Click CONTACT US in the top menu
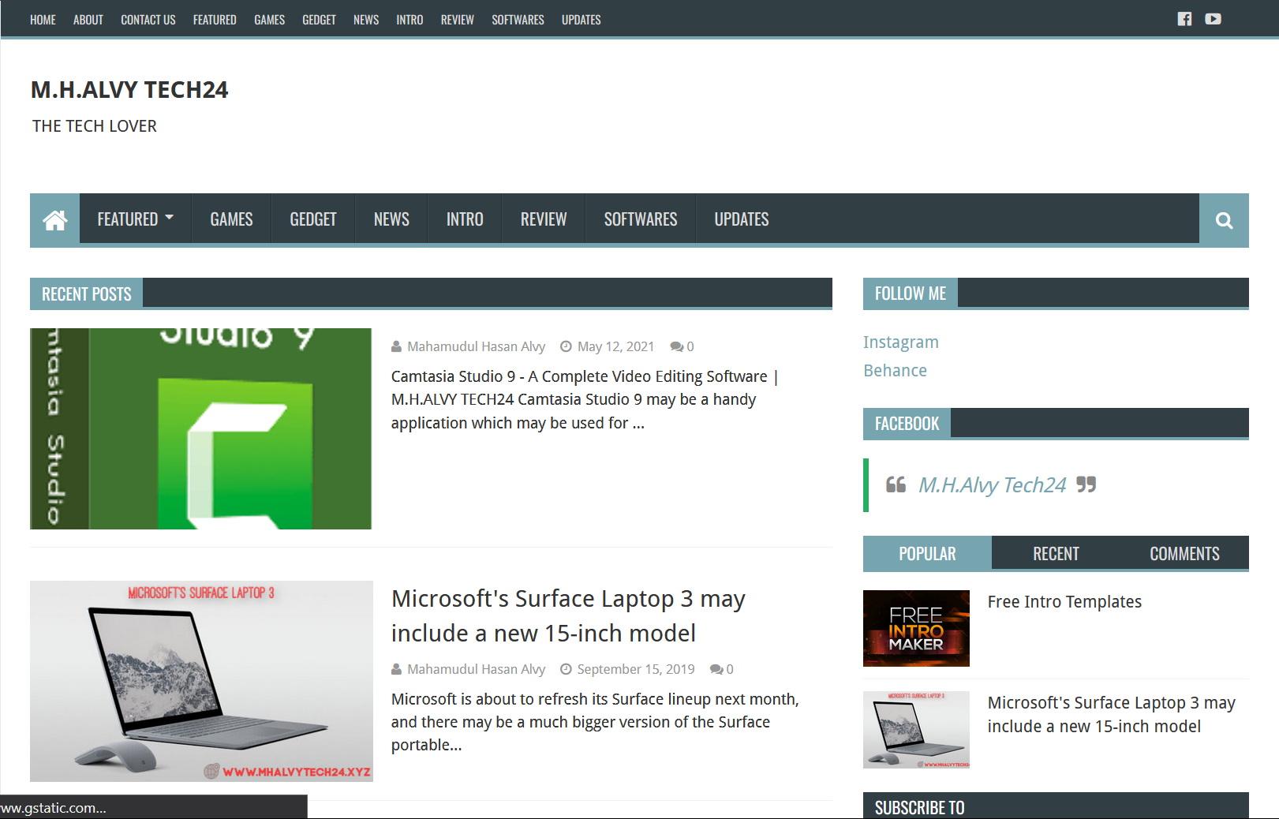The width and height of the screenshot is (1279, 819). pyautogui.click(x=148, y=20)
